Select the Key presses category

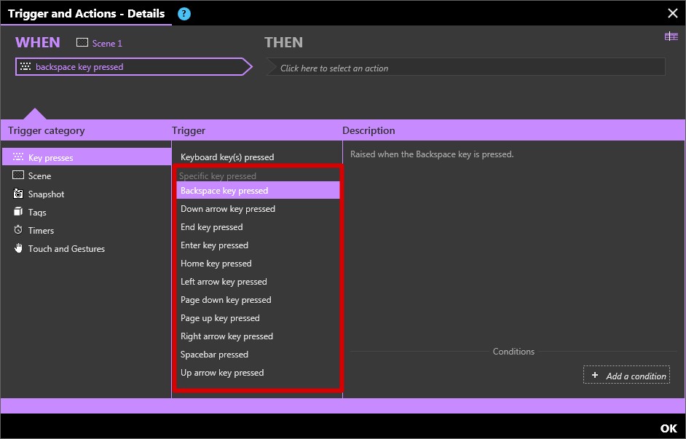pos(50,157)
